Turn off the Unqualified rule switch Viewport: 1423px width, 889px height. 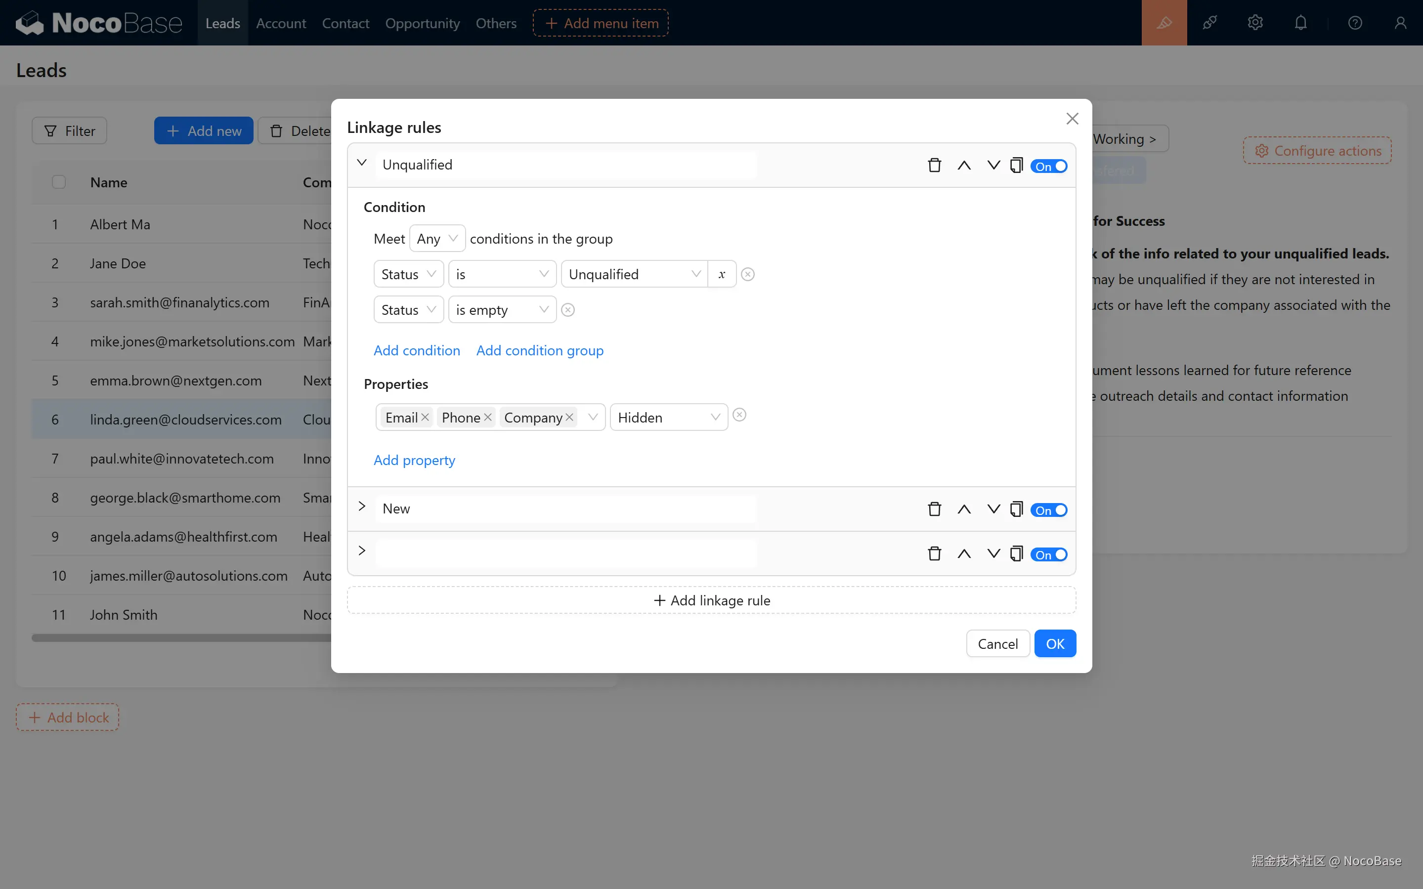point(1048,167)
